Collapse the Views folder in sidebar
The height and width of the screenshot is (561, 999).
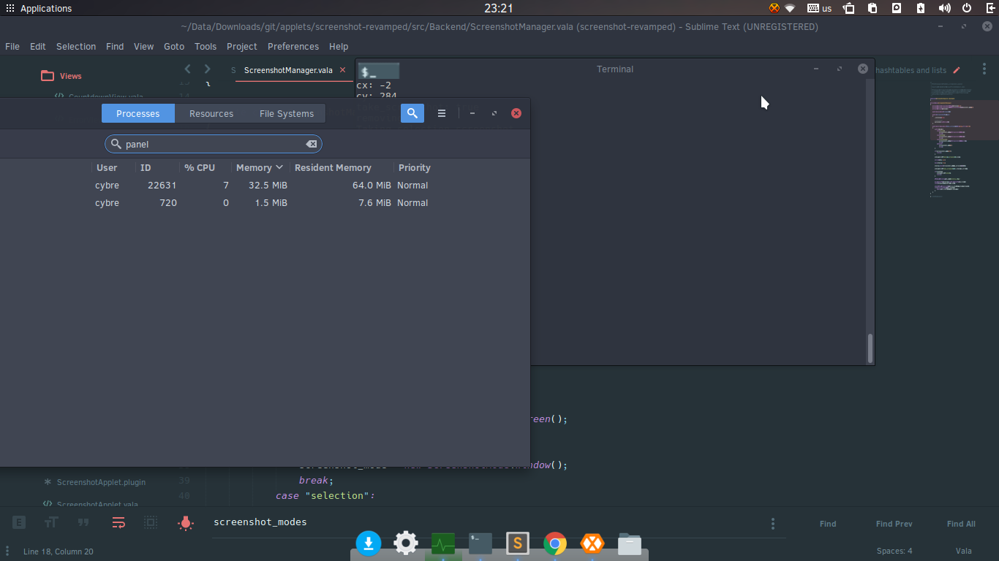coord(61,76)
